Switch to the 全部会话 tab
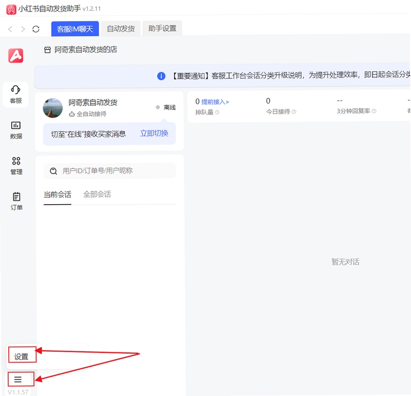 (97, 194)
